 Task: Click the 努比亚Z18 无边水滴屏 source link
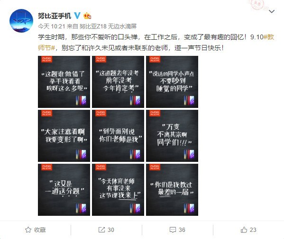coord(108,27)
